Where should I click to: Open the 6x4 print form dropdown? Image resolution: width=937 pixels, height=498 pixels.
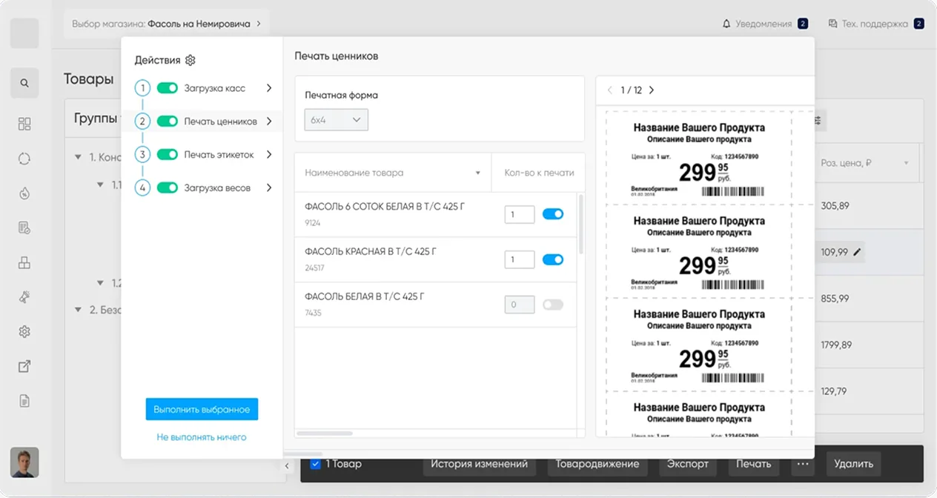pos(336,119)
